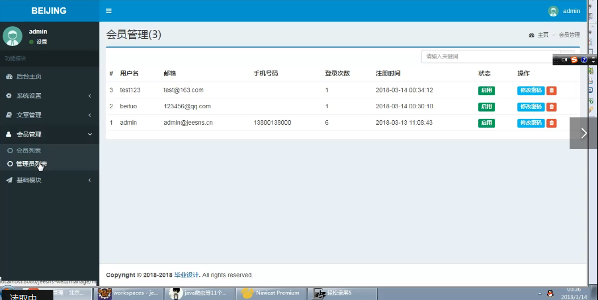Select 会员列表 submenu item
This screenshot has width=598, height=300.
pos(28,151)
